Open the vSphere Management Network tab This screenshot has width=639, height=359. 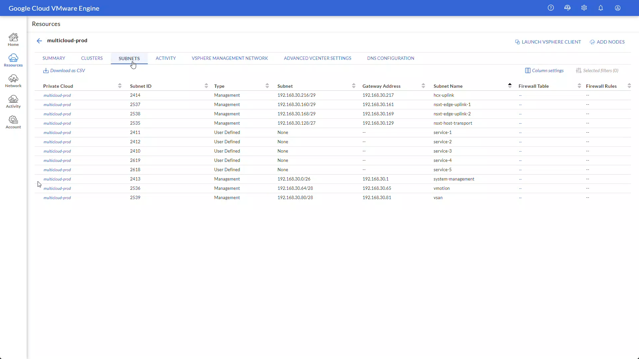click(230, 58)
